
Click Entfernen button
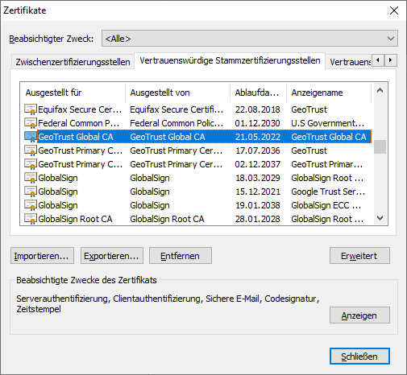click(x=181, y=256)
